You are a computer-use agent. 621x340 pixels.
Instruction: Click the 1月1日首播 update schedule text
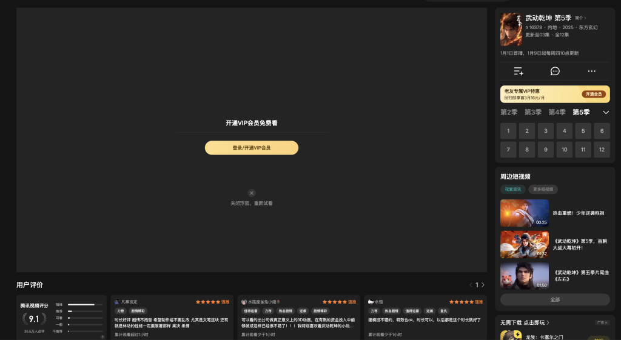pos(539,53)
